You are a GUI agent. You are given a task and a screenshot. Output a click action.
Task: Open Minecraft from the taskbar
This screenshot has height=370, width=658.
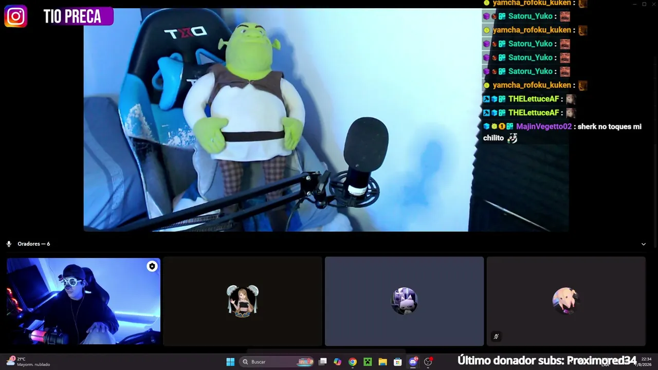368,362
